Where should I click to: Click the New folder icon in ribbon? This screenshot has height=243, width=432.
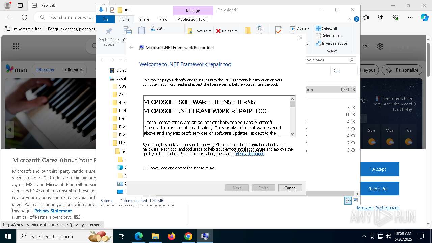coord(248,30)
